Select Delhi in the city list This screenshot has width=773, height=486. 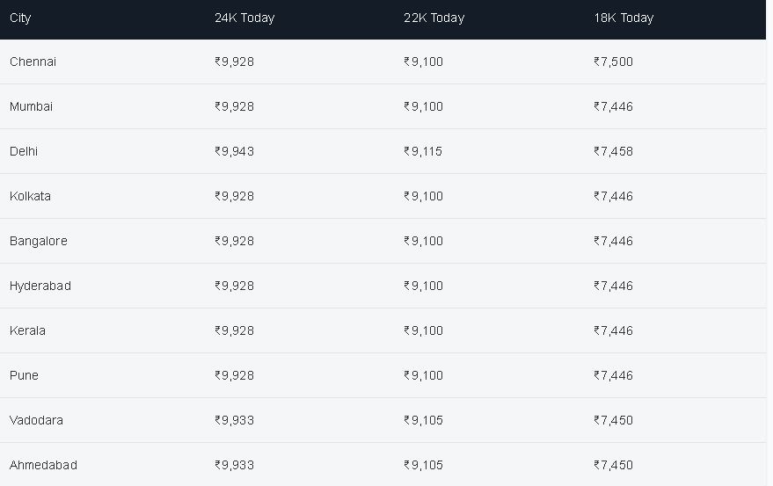pyautogui.click(x=24, y=151)
